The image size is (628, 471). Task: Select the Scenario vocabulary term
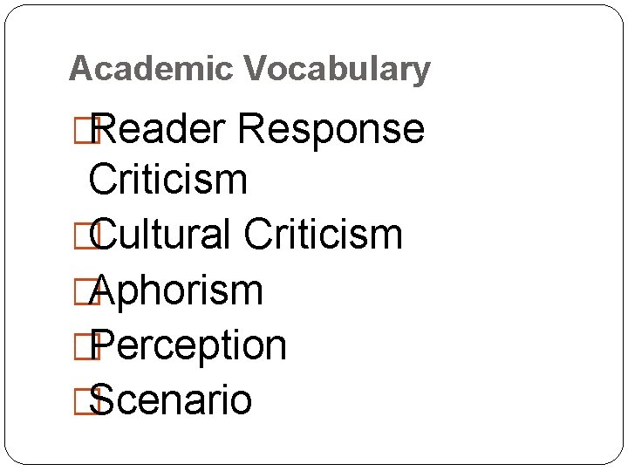click(x=170, y=399)
